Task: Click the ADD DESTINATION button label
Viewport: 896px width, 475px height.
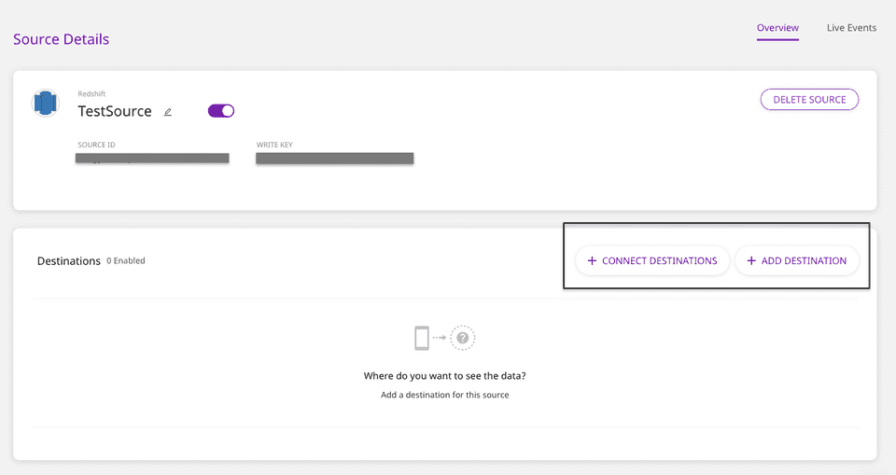Action: (x=804, y=261)
